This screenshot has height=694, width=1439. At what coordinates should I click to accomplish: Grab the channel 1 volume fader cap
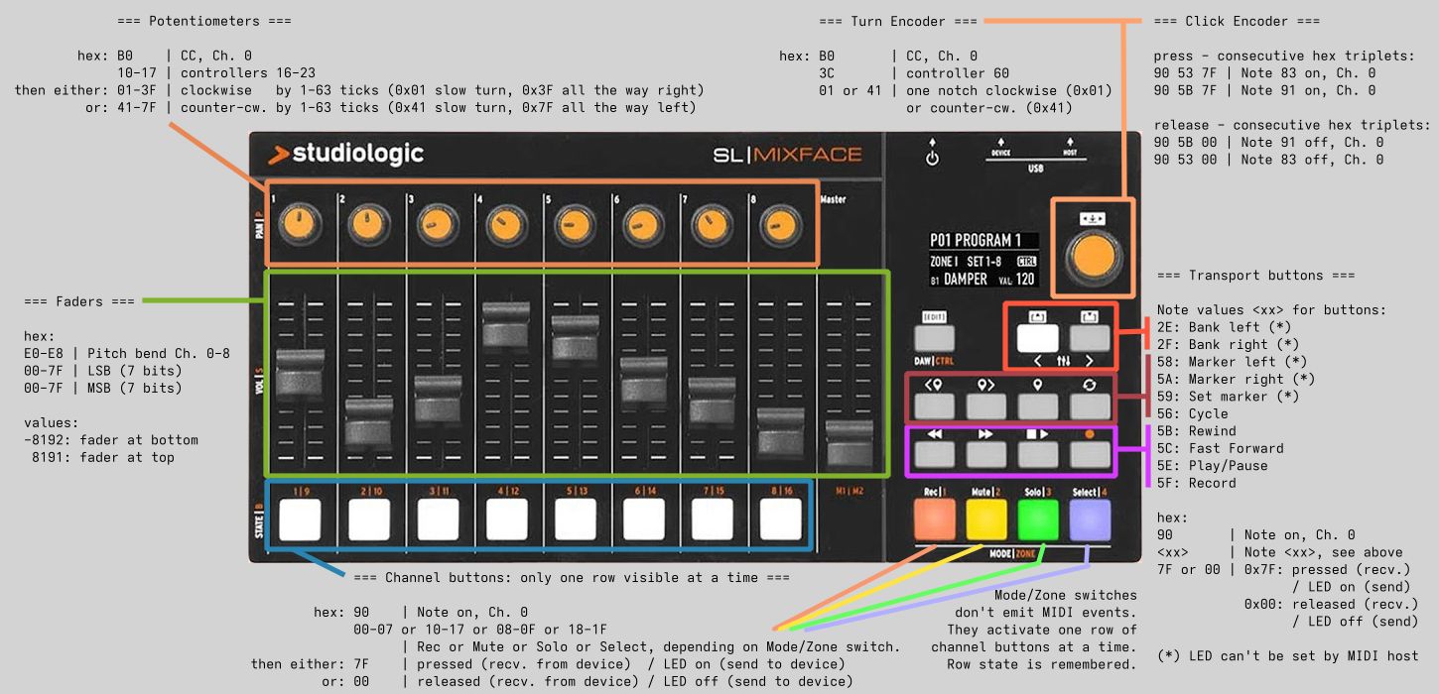(300, 374)
